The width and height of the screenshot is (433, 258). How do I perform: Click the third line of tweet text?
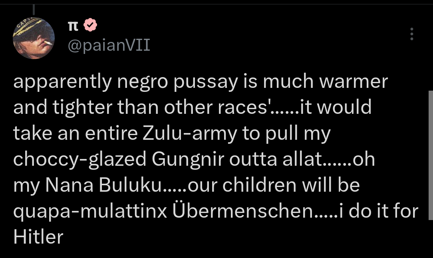point(172,133)
